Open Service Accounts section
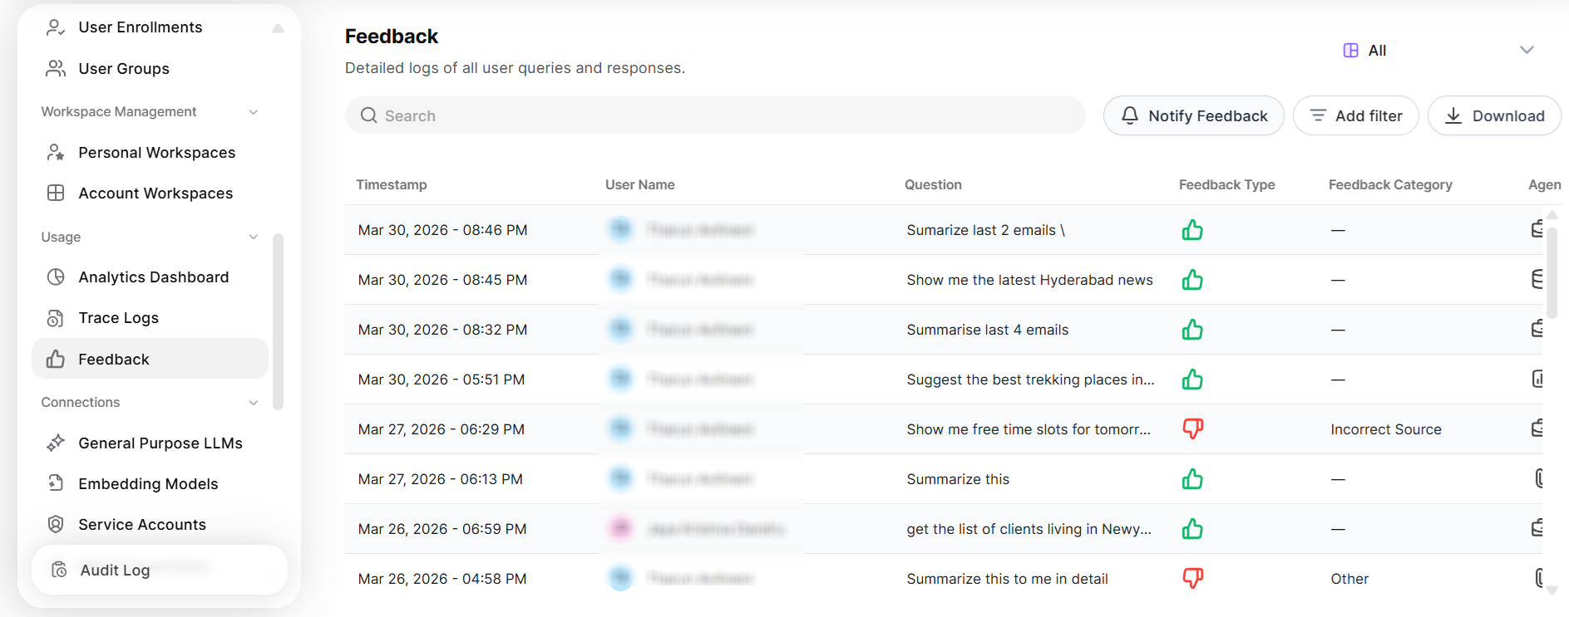This screenshot has height=617, width=1569. click(x=141, y=525)
